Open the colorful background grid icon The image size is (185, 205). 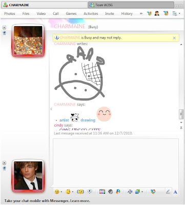[102, 192]
